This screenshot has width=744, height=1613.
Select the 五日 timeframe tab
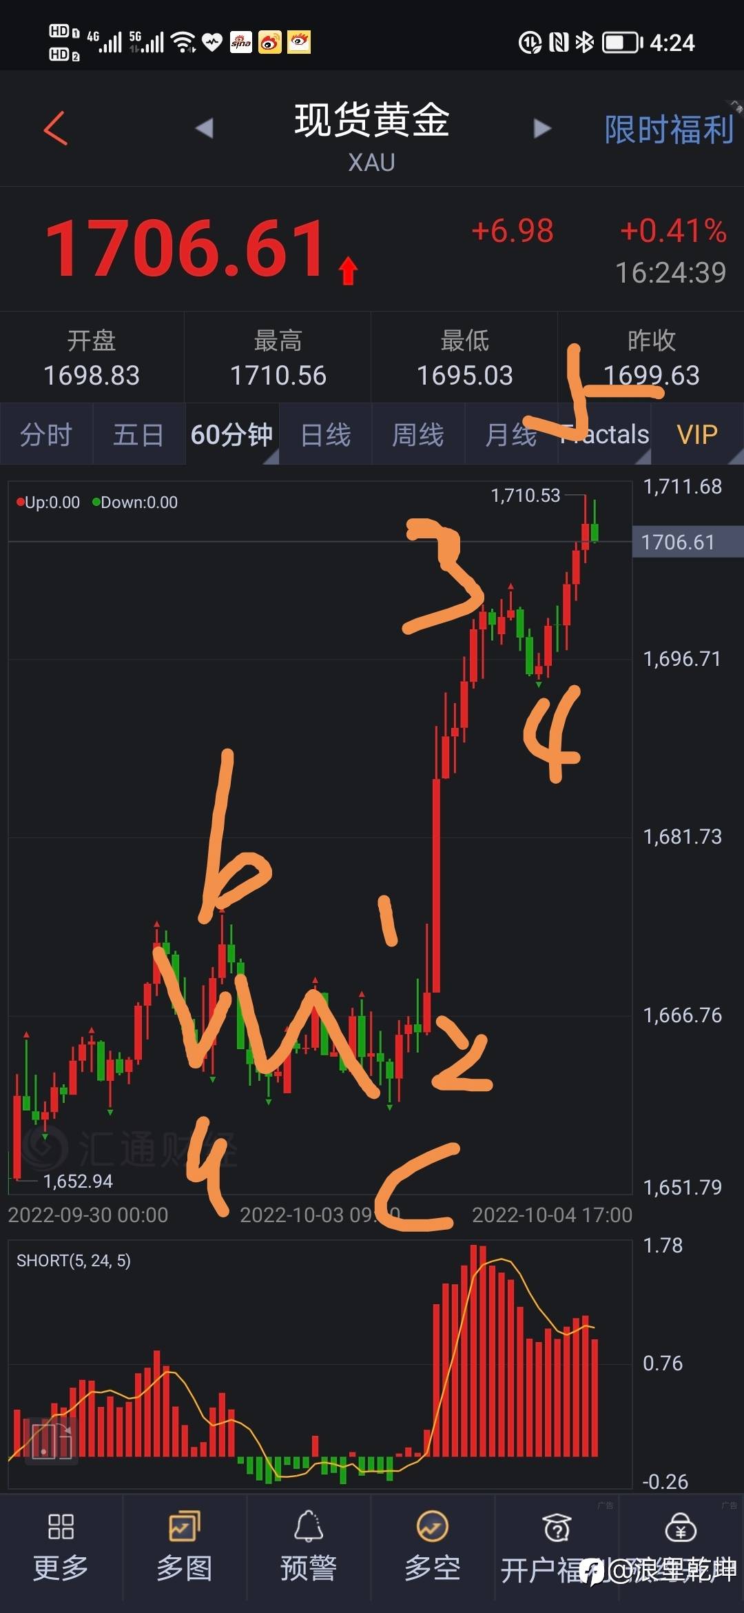pos(138,435)
